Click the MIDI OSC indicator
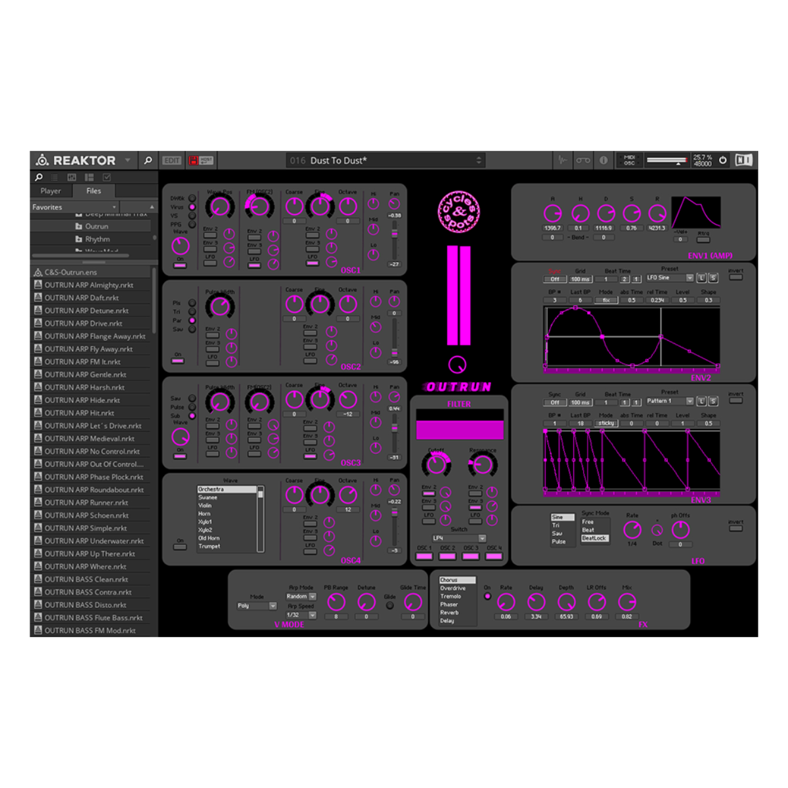This screenshot has width=788, height=788. [629, 160]
